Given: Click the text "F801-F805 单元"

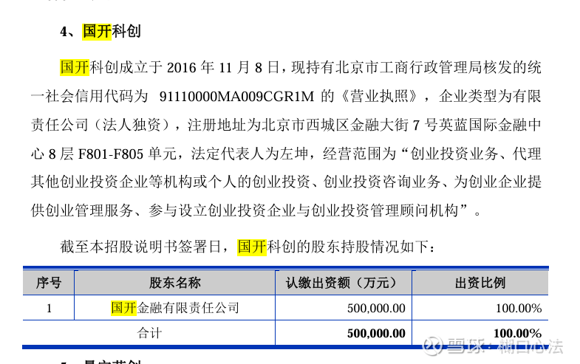Looking at the screenshot, I should coord(128,154).
